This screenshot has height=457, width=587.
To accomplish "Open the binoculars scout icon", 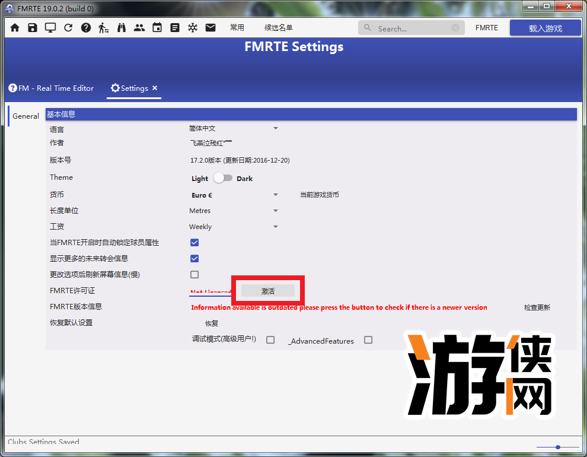I will coord(122,28).
